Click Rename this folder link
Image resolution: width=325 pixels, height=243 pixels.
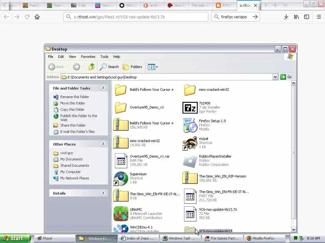click(x=74, y=97)
